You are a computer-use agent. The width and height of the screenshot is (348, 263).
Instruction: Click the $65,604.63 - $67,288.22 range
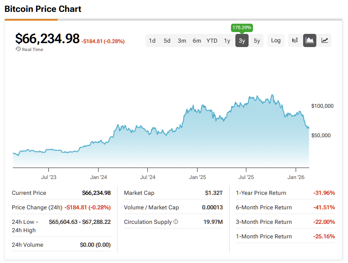coord(80,222)
